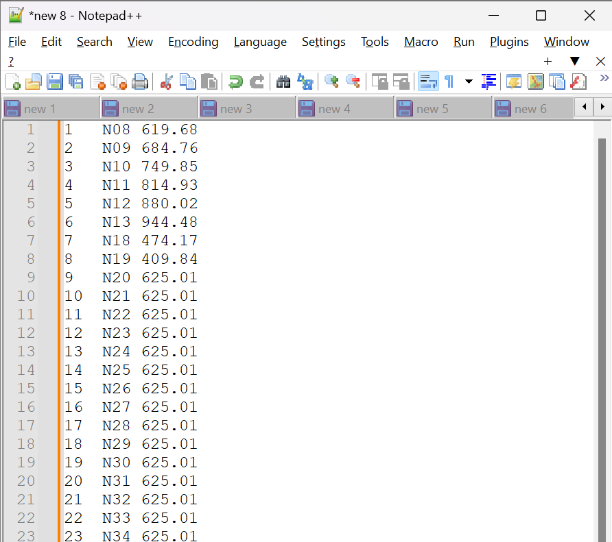Open the question mark help menu
This screenshot has width=612, height=542.
(11, 61)
